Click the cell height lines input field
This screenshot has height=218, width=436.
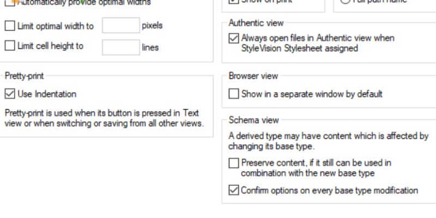point(121,47)
